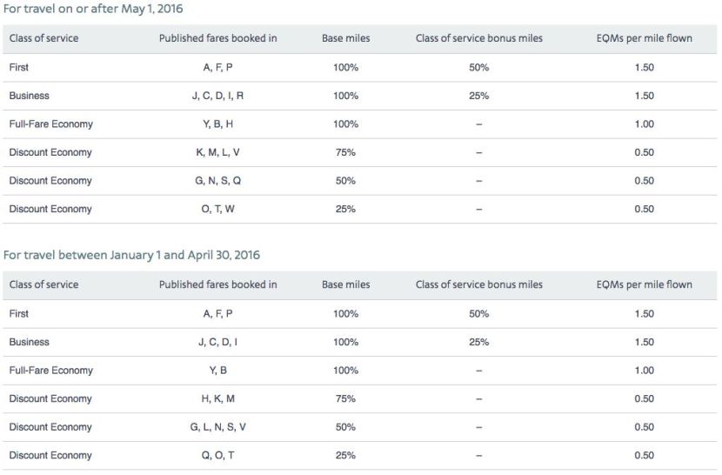The image size is (722, 475).
Task: Click the "J, C, D, I" cell in the January–April table
Action: (x=217, y=342)
